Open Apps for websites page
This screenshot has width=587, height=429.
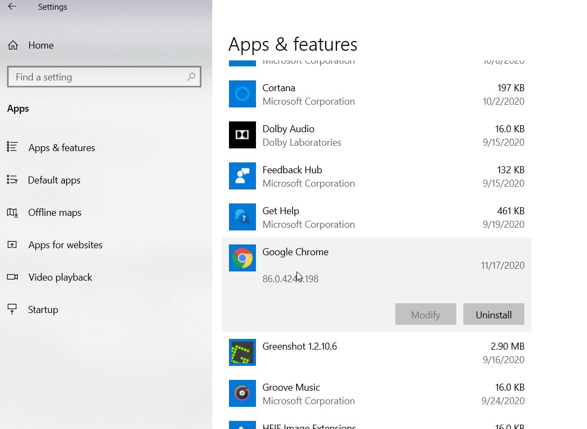tap(65, 245)
